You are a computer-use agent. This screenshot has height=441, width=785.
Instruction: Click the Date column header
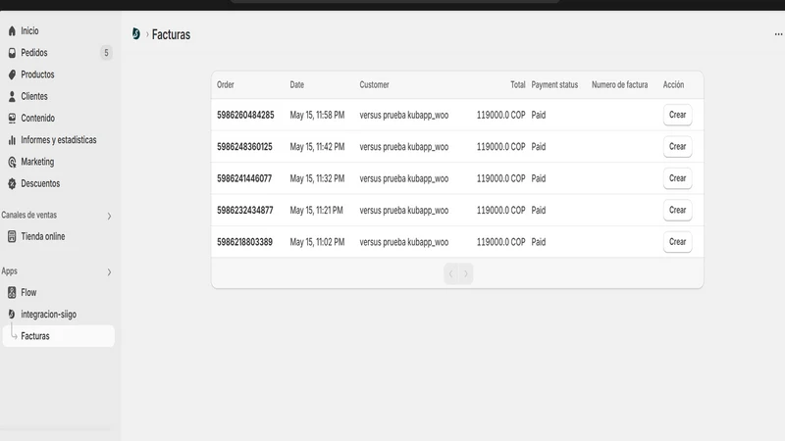click(x=297, y=85)
